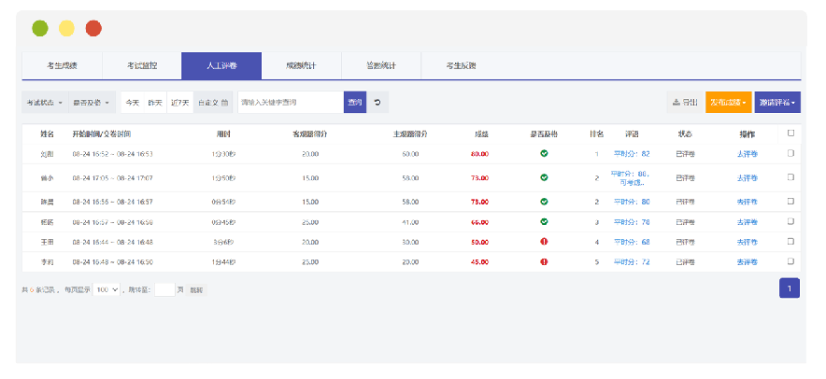Expand the orange 发布成绩 dropdown button
826x379 pixels.
pyautogui.click(x=728, y=102)
